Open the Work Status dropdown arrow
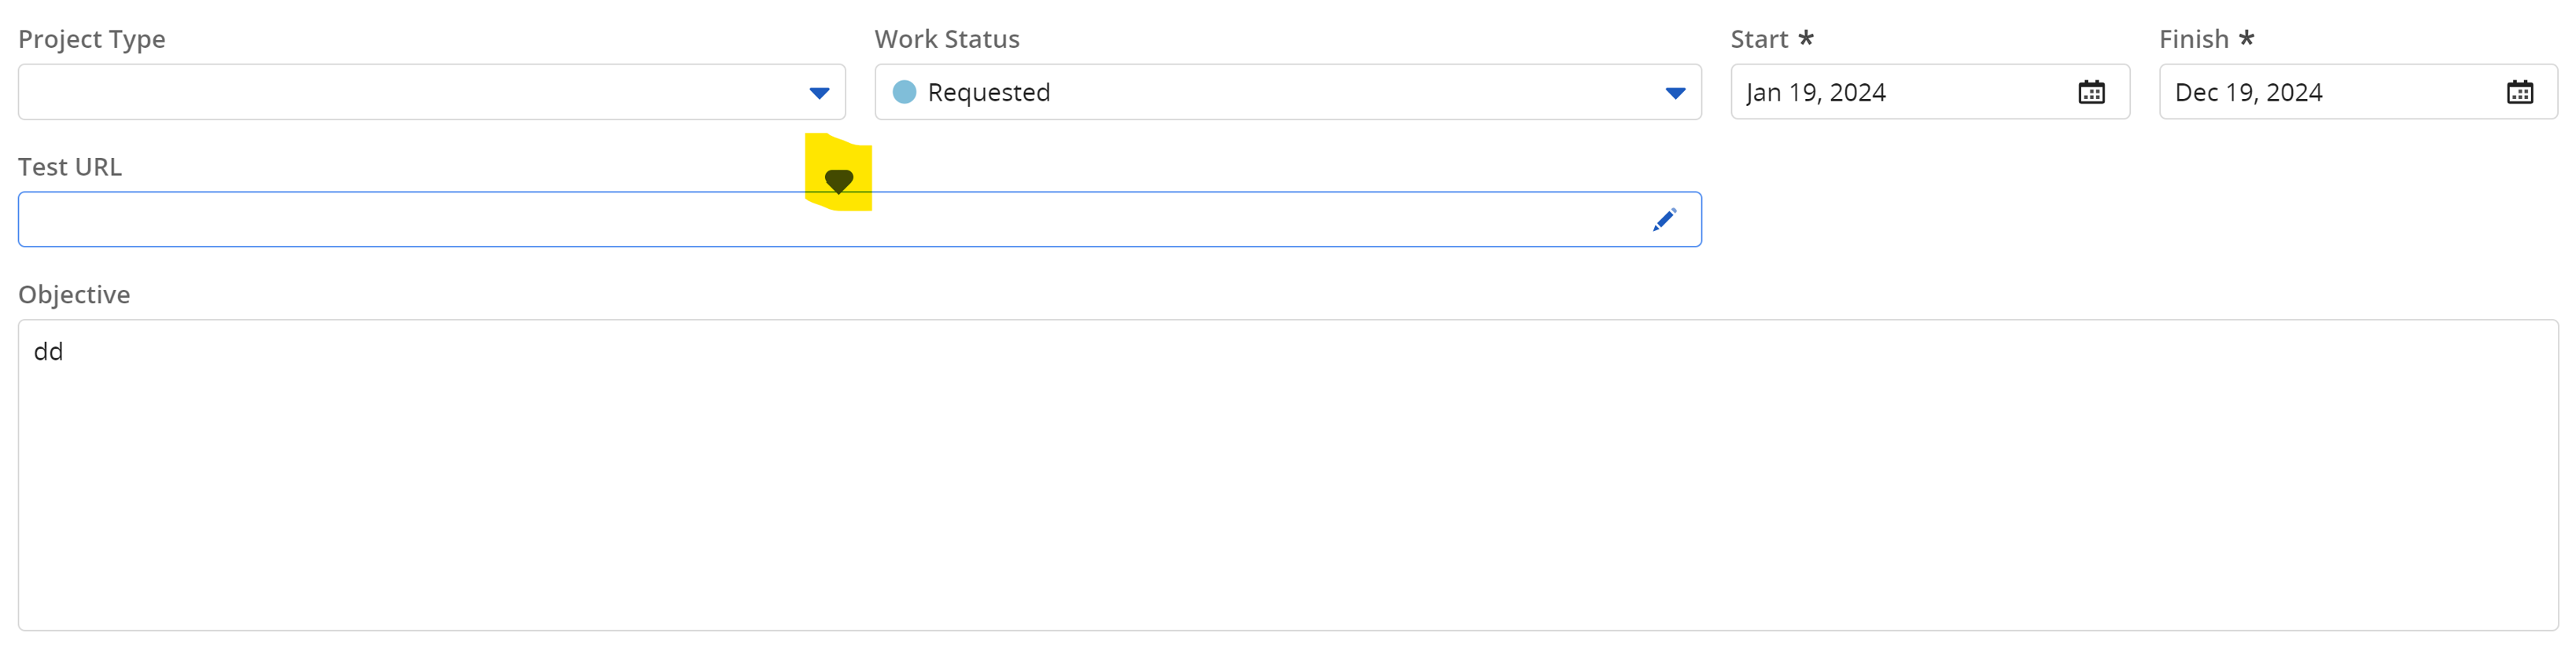This screenshot has width=2576, height=652. [x=1675, y=93]
